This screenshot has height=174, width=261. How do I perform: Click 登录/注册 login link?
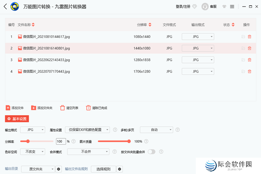(183, 7)
